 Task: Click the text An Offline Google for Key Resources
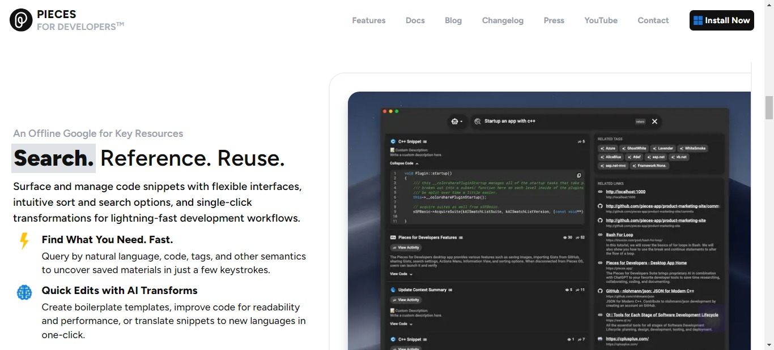pyautogui.click(x=98, y=133)
